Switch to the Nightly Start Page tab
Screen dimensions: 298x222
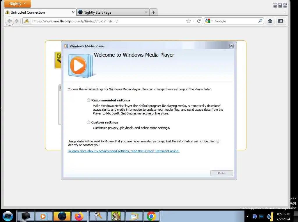113,12
